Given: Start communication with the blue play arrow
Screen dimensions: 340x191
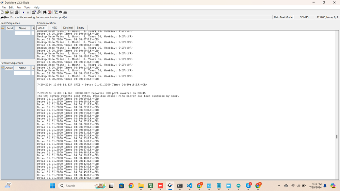Looking at the screenshot, I should [23, 12].
